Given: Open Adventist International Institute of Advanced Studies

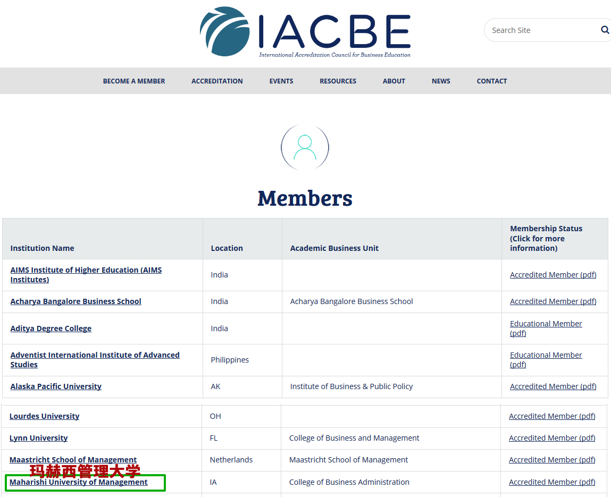Looking at the screenshot, I should click(x=95, y=359).
